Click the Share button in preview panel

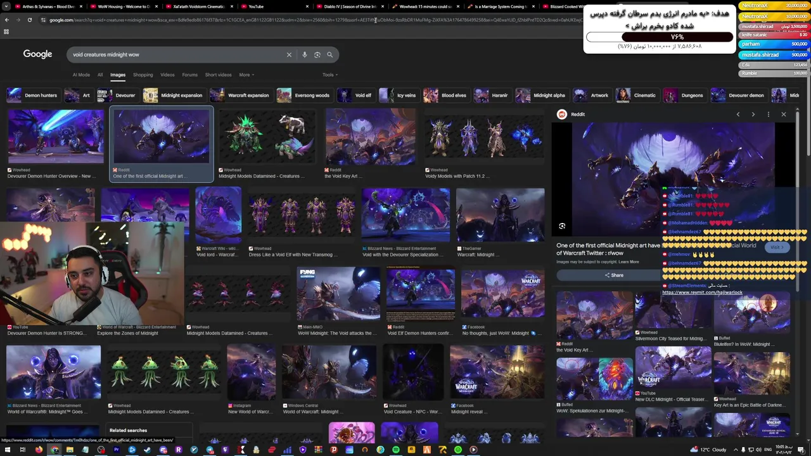click(x=613, y=275)
